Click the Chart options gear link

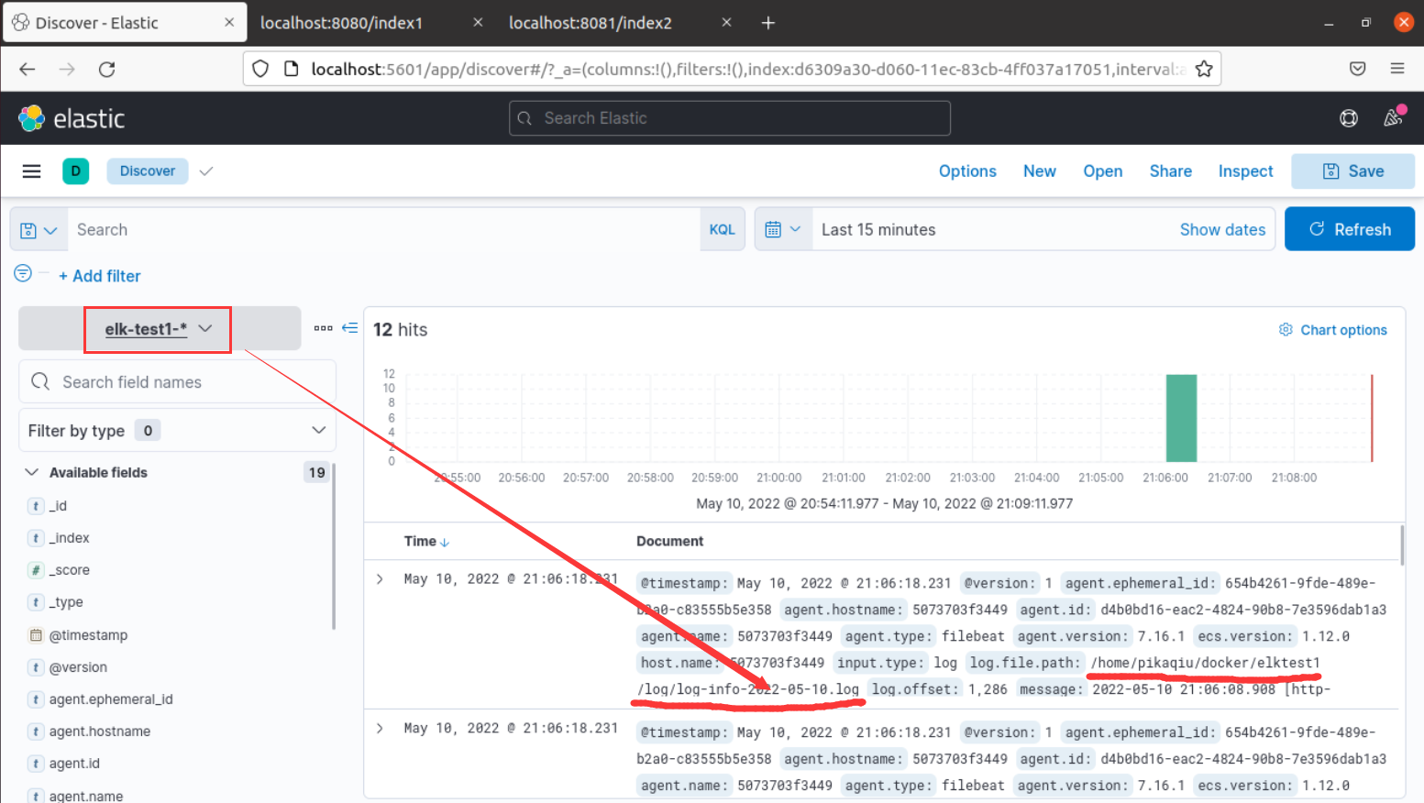tap(1333, 330)
